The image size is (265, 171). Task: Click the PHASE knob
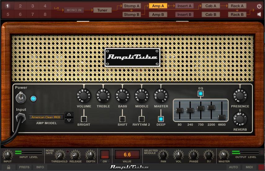pos(194,155)
